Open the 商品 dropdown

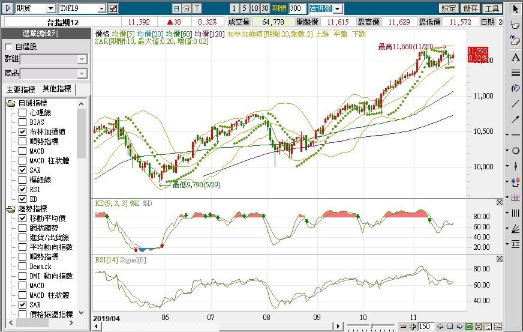[x=82, y=73]
